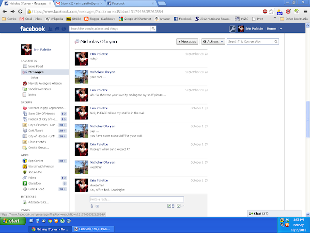
Task: Open the Other bookmarks folder
Action: [294, 19]
